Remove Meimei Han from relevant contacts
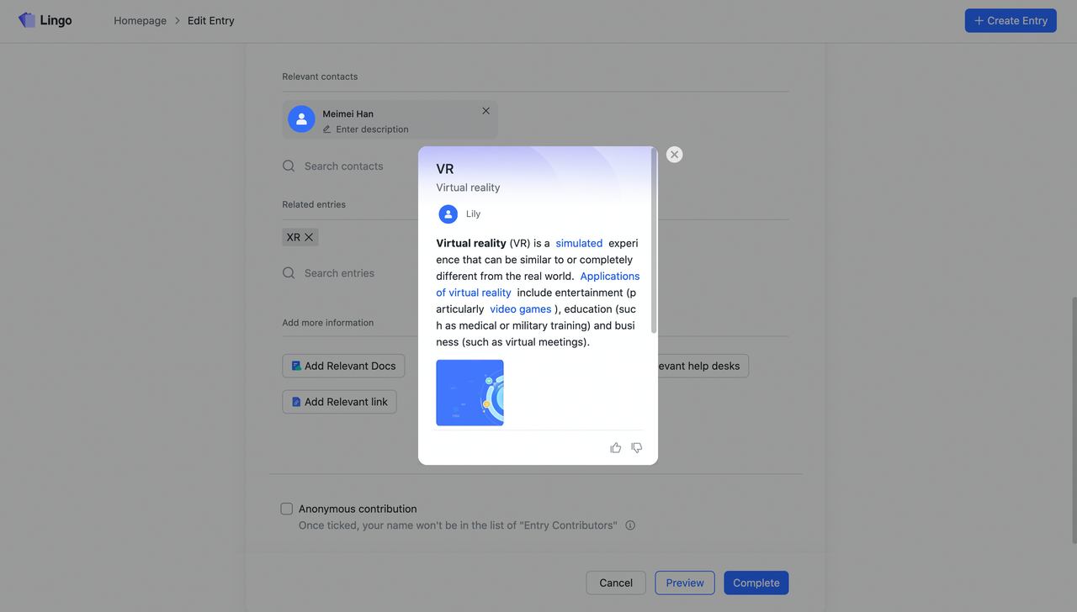The height and width of the screenshot is (612, 1077). 485,111
